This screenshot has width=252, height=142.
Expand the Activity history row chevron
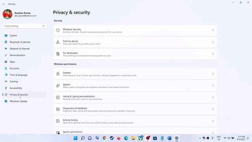[x=213, y=121]
